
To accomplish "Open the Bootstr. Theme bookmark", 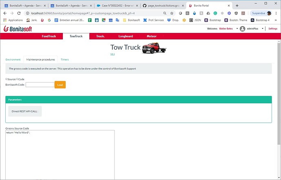I will coord(236,20).
